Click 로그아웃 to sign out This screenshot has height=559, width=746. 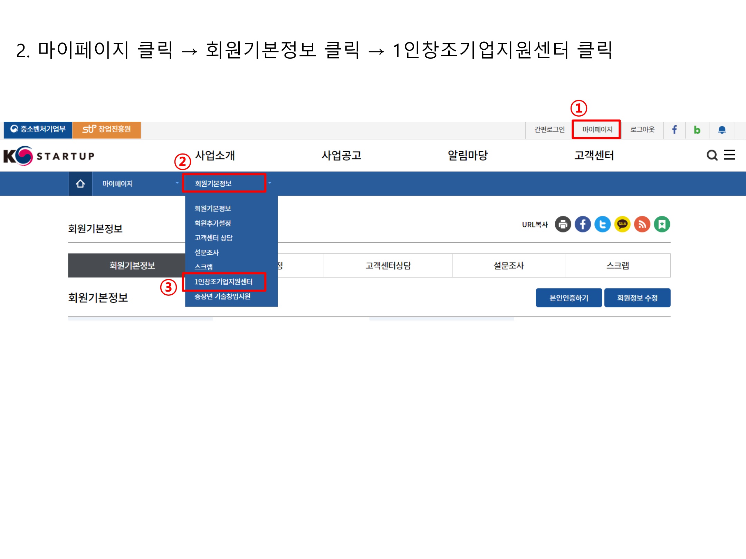click(x=642, y=130)
